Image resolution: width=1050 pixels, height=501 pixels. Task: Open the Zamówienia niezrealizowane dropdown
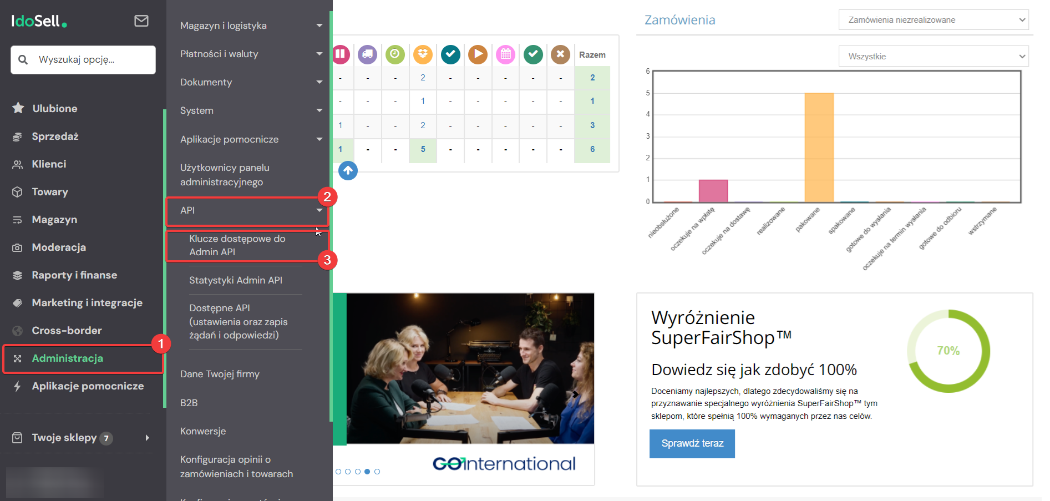pyautogui.click(x=934, y=20)
